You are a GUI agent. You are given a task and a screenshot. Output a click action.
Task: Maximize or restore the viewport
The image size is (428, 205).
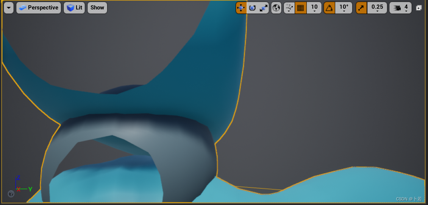point(419,8)
